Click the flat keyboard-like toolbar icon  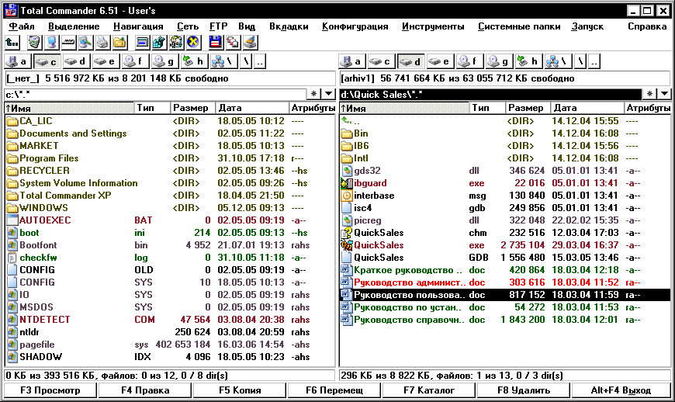[68, 42]
